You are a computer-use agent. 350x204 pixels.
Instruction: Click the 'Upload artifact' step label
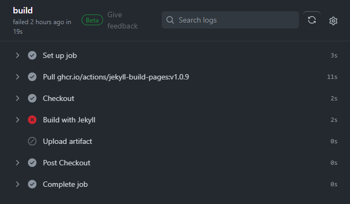coord(68,141)
